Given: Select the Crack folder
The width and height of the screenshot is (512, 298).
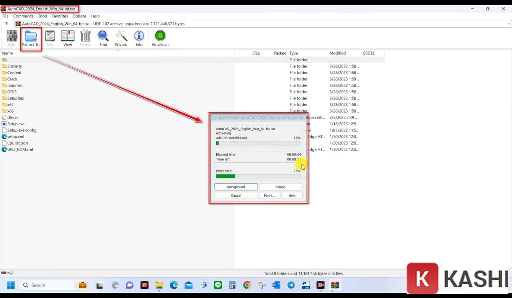Looking at the screenshot, I should (12, 79).
